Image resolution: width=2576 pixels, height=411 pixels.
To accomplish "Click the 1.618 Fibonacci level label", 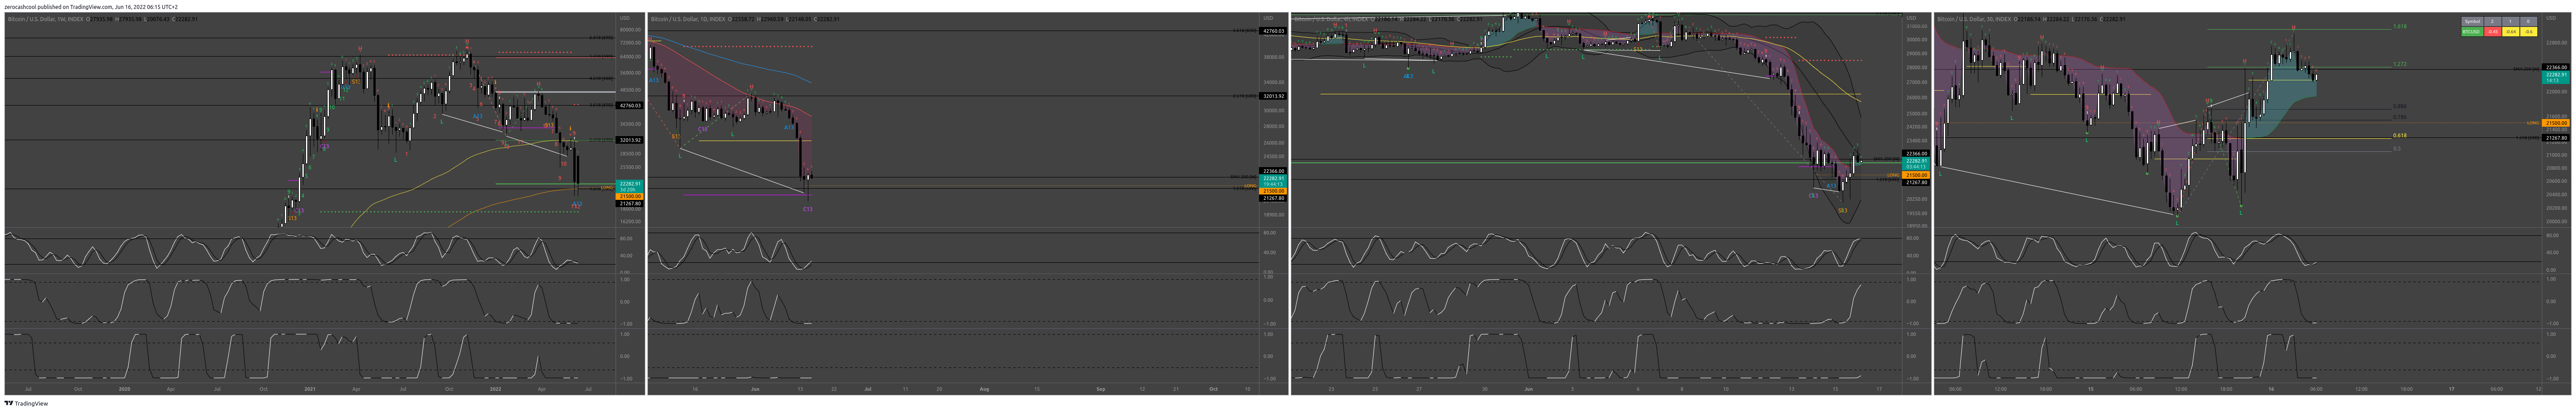I will coord(2399,27).
